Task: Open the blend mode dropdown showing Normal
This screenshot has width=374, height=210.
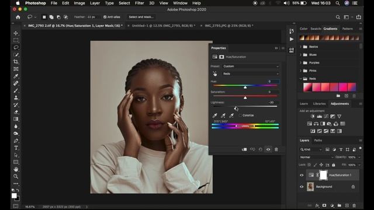Action: point(317,157)
